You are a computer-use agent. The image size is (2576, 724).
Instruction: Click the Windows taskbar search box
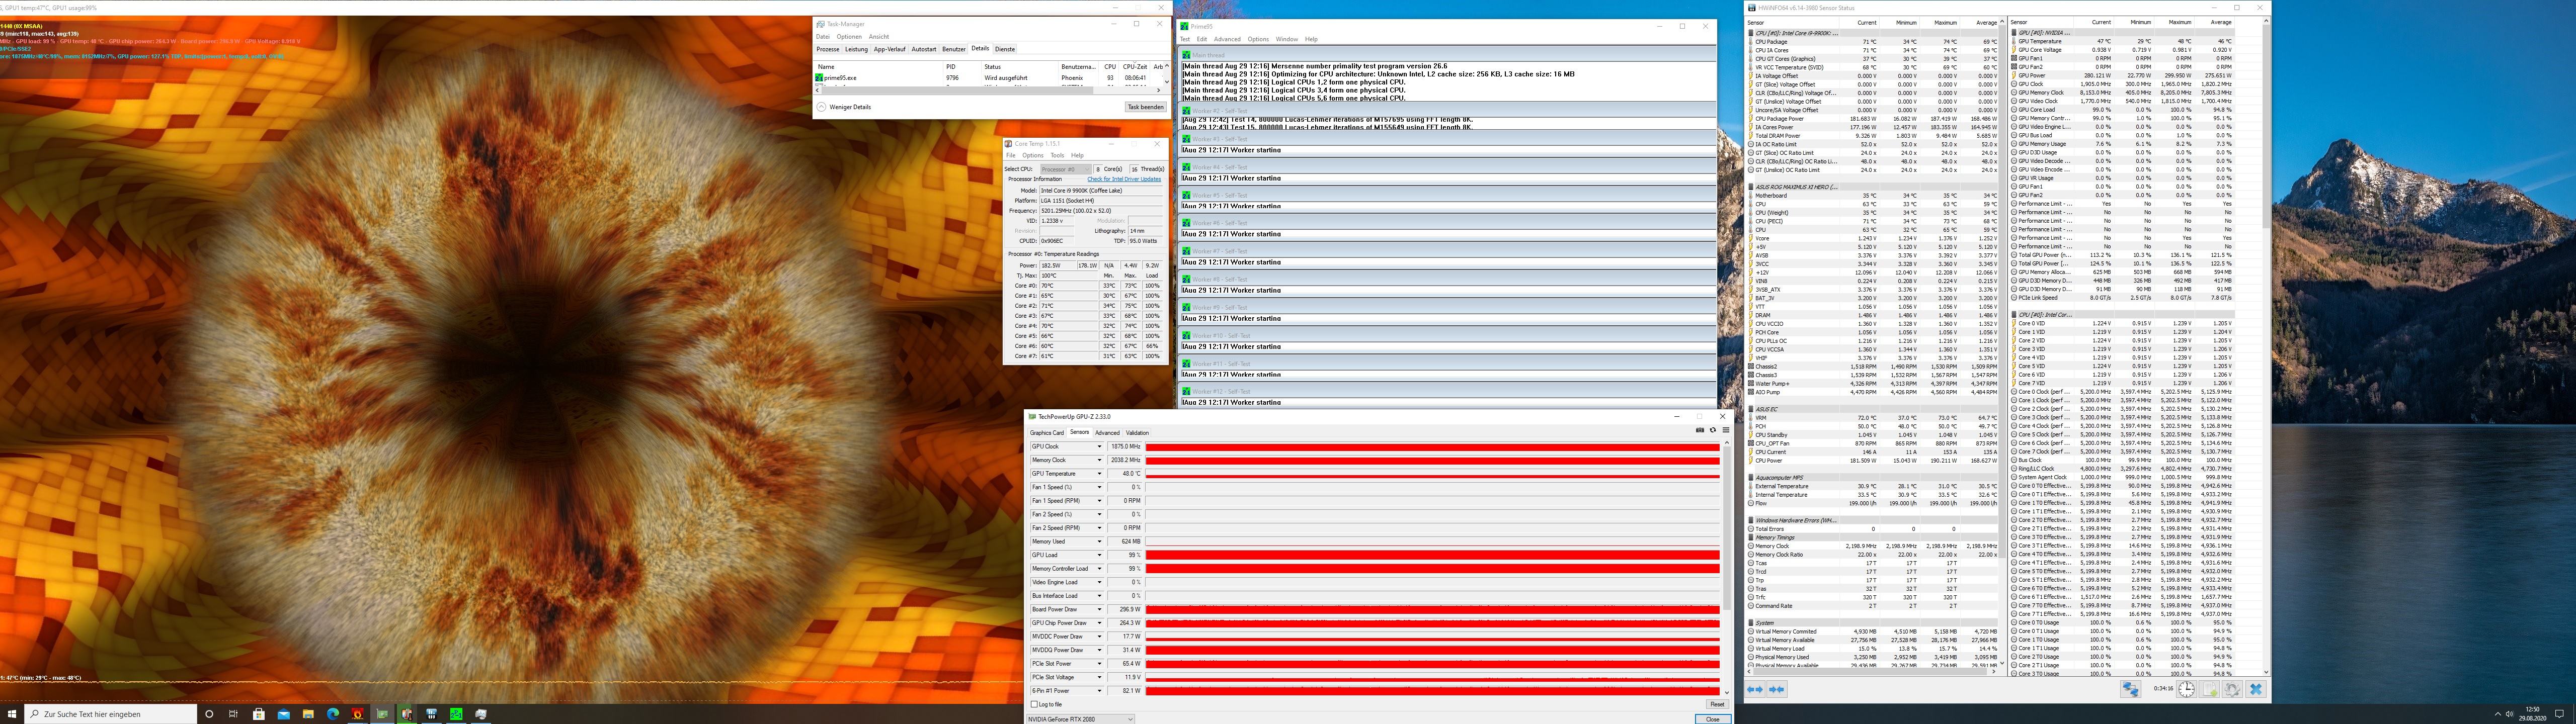[110, 714]
